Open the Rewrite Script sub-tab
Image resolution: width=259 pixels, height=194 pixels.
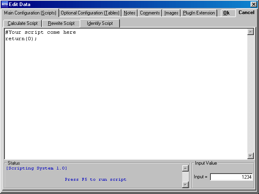click(x=61, y=23)
